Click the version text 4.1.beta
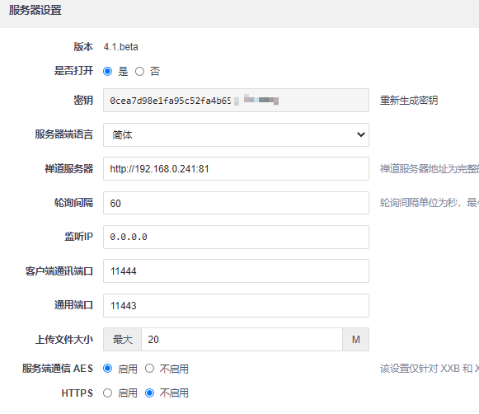 pos(120,47)
